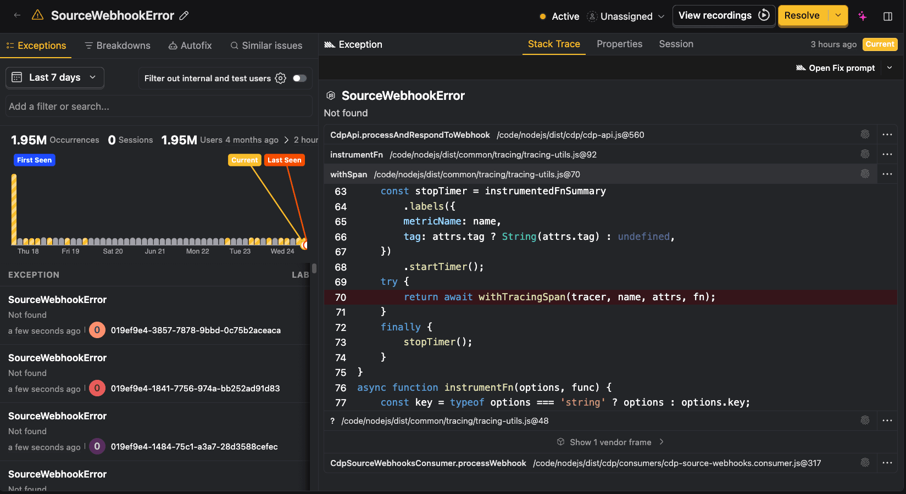Expand the vendor frame with Show 1 vendor frame
The width and height of the screenshot is (906, 494).
(610, 442)
